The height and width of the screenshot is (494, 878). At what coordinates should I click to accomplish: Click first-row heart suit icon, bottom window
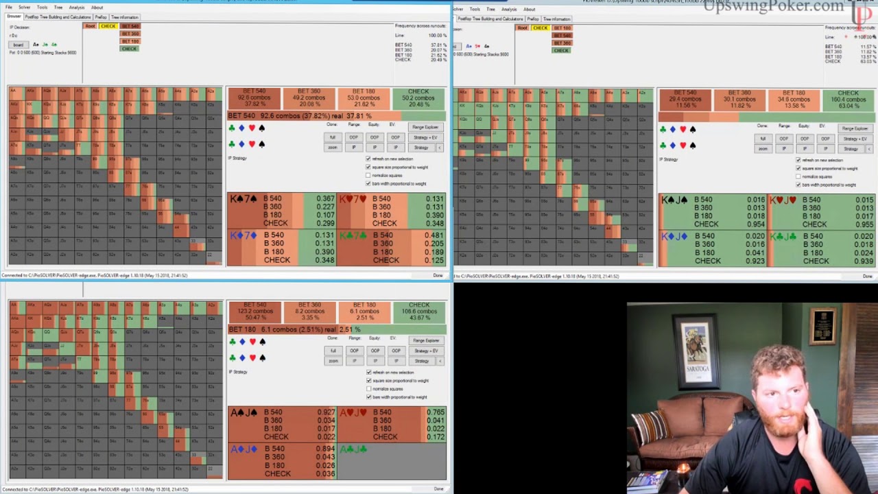coord(252,342)
